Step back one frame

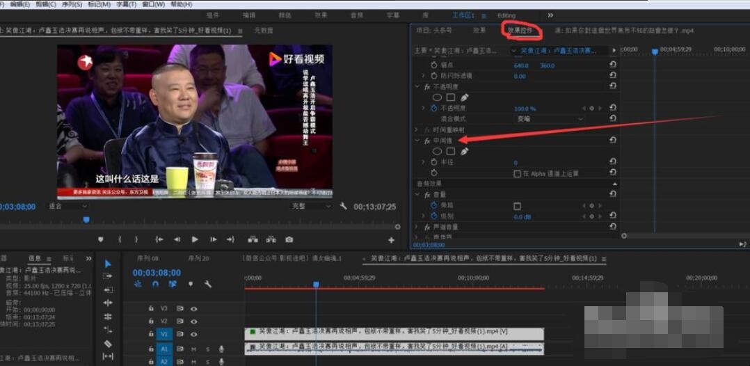click(x=177, y=239)
